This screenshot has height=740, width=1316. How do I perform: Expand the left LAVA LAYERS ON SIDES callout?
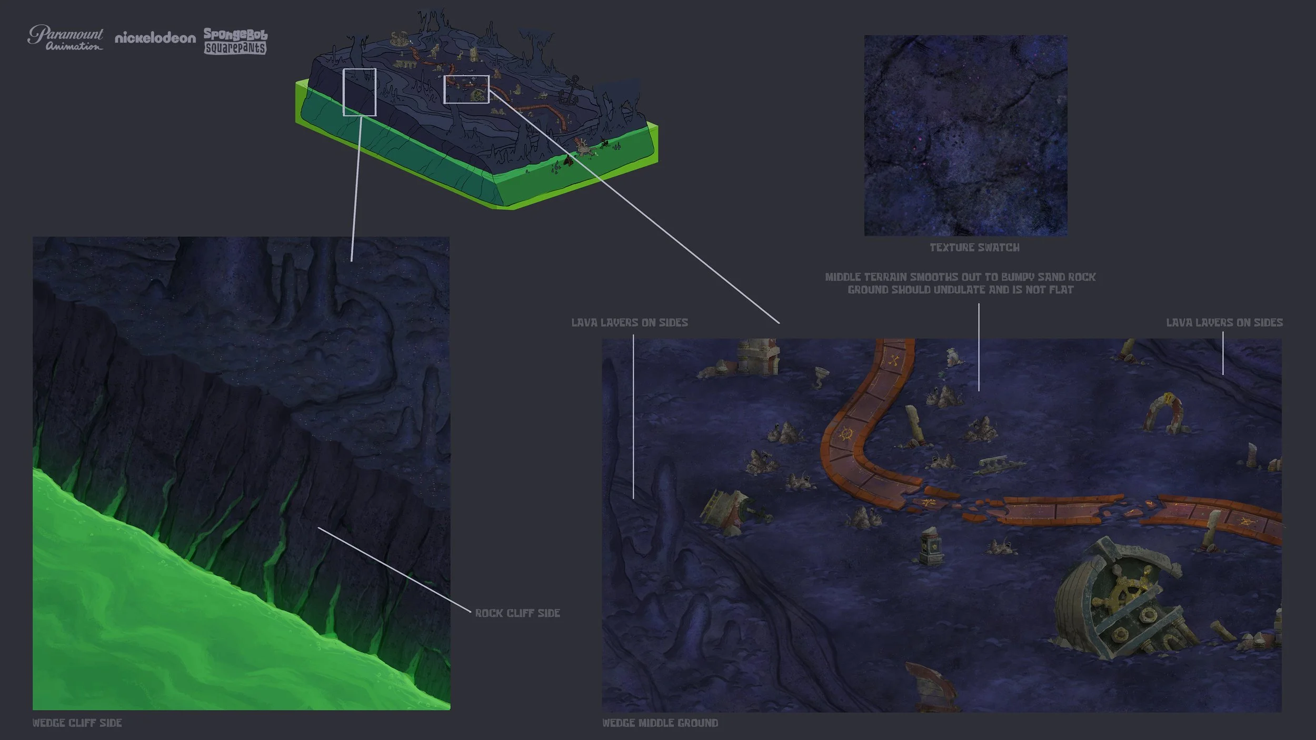point(630,324)
